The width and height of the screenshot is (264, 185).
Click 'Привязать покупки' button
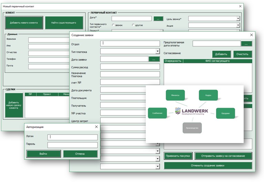pyautogui.click(x=178, y=156)
